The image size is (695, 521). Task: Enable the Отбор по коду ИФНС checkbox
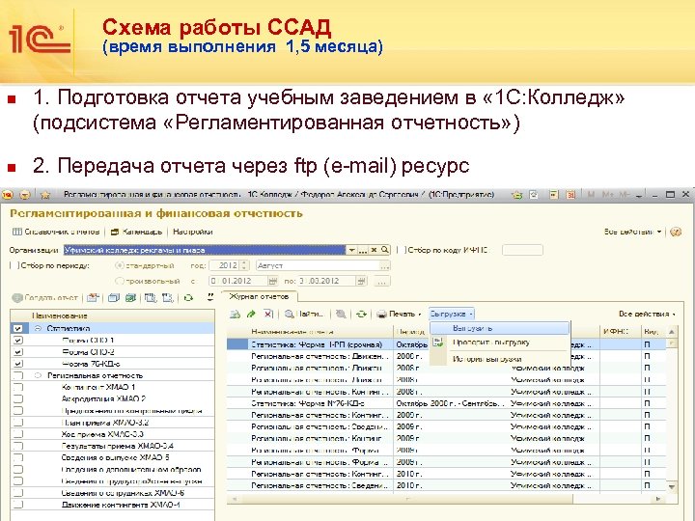click(402, 250)
